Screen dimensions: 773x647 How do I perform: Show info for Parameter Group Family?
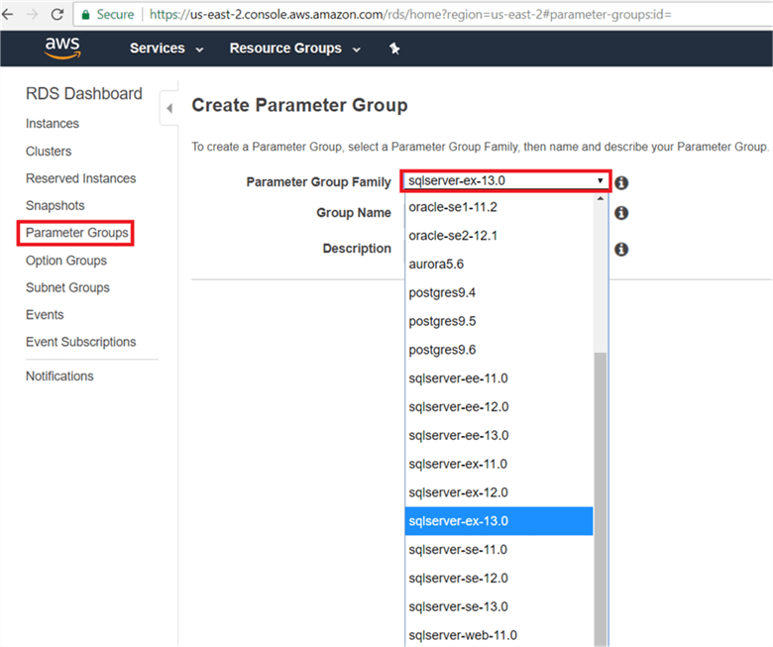(621, 183)
